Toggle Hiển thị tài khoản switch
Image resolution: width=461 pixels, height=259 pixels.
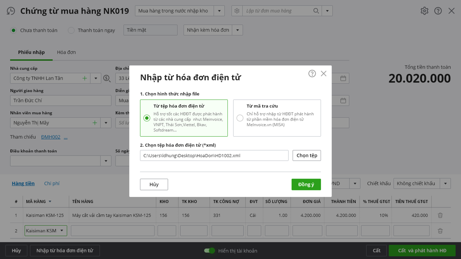[210, 251]
